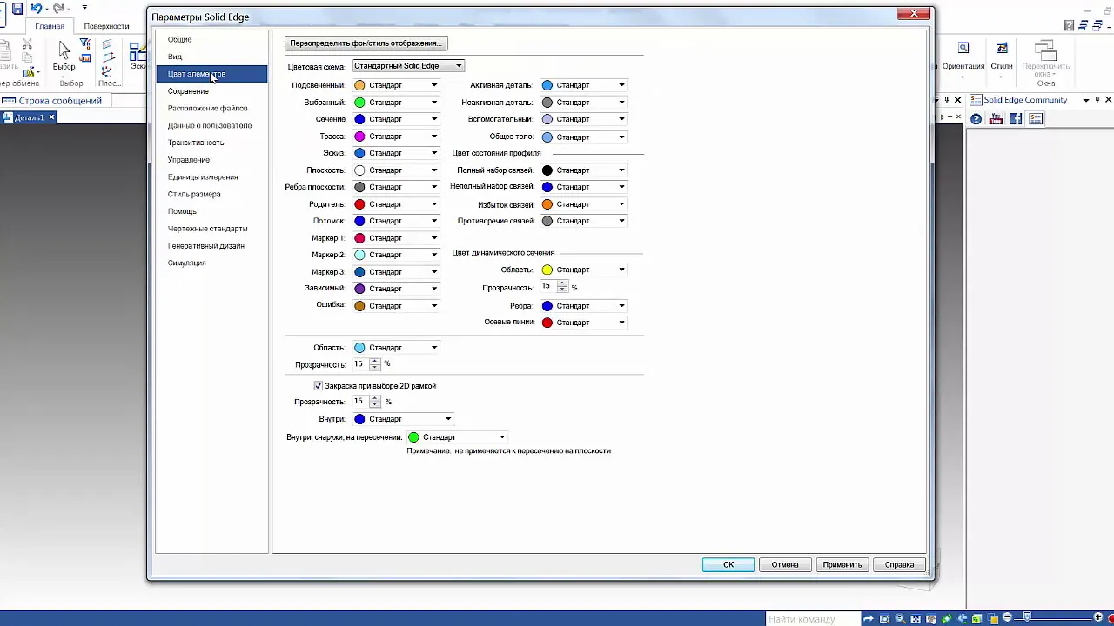Open the Цветовая схема dropdown

408,66
